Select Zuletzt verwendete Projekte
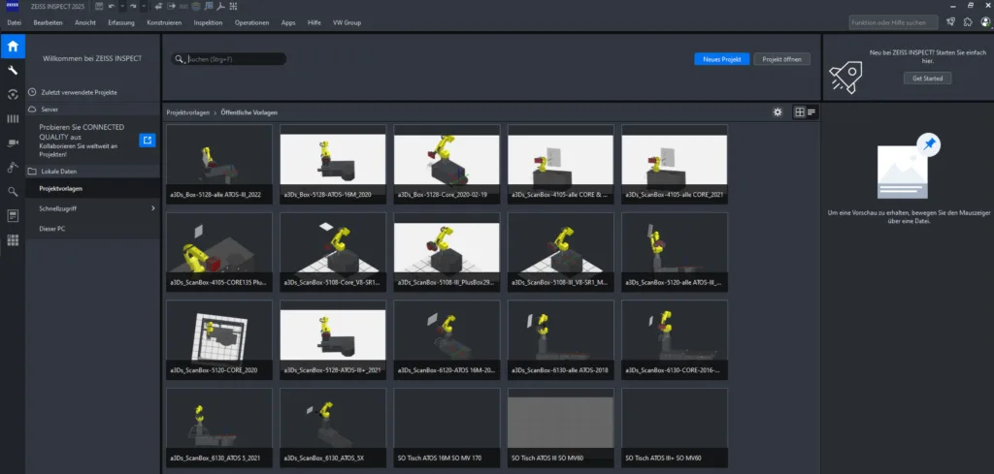This screenshot has width=994, height=474. click(x=92, y=92)
